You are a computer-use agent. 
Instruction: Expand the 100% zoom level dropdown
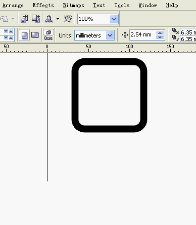point(114,19)
